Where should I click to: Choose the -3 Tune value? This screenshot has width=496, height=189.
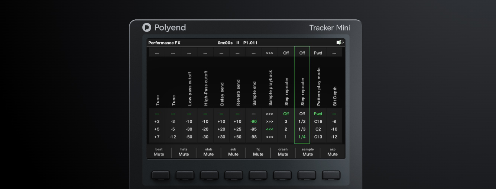click(x=173, y=122)
